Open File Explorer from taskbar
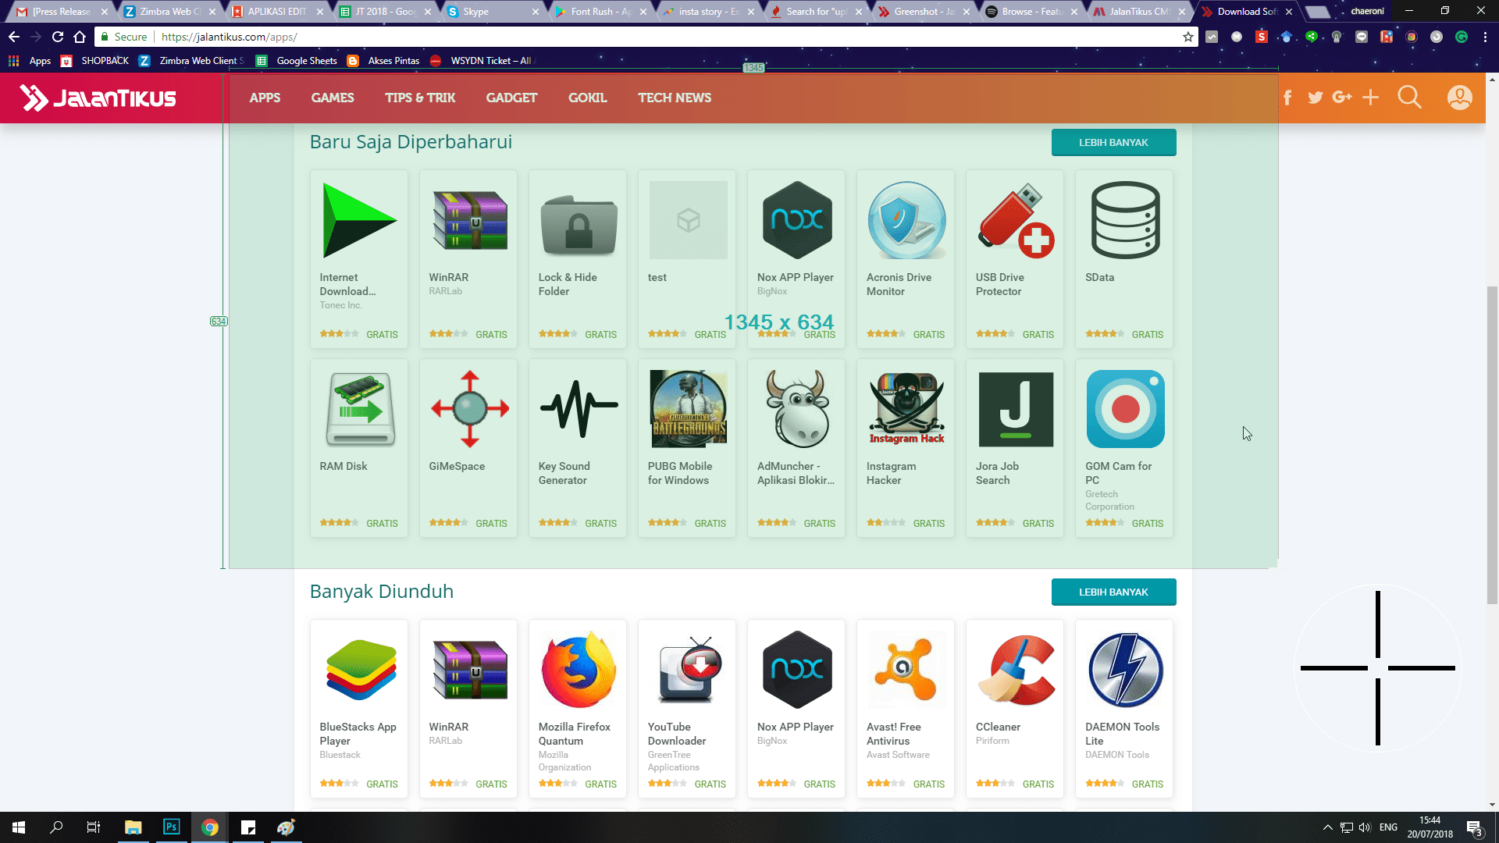1499x843 pixels. (133, 827)
